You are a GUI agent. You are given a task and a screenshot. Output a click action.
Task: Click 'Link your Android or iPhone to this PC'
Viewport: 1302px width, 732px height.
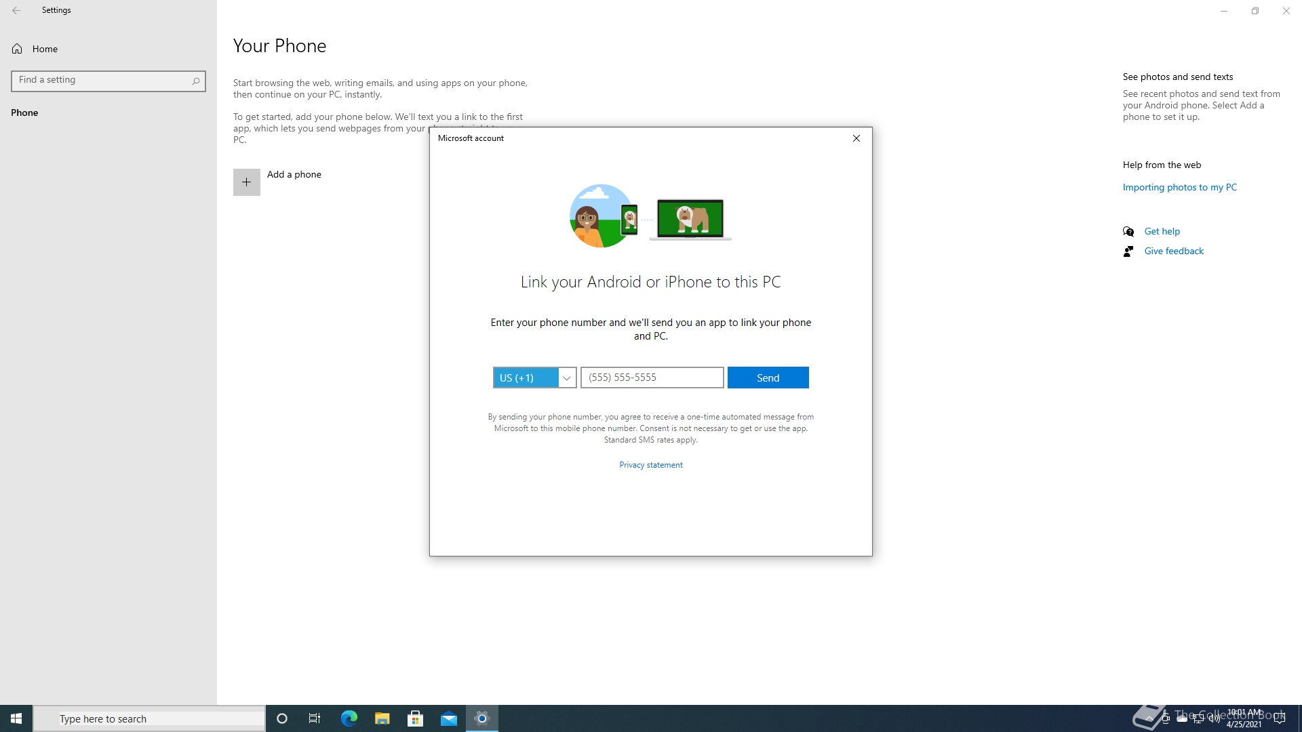651,282
